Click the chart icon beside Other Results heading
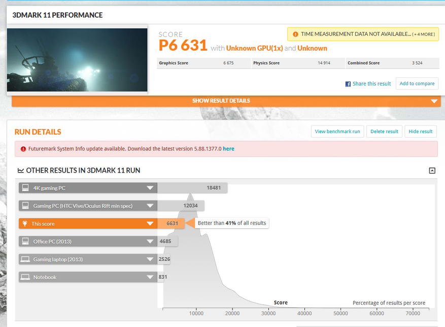The width and height of the screenshot is (445, 327). click(x=21, y=171)
